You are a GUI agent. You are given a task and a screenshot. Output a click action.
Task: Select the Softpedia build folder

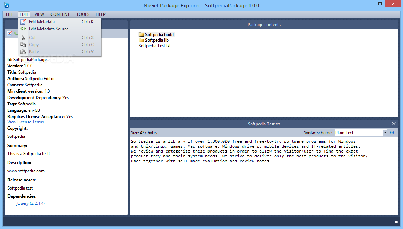tap(156, 35)
